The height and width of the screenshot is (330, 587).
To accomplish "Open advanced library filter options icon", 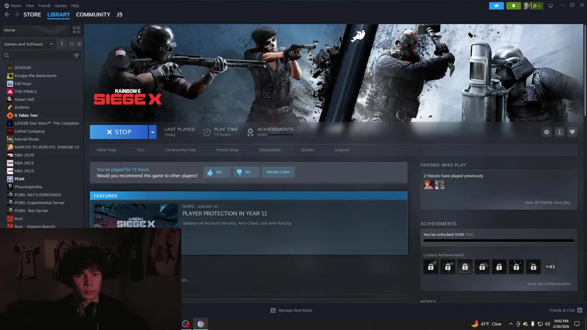I will click(x=77, y=55).
